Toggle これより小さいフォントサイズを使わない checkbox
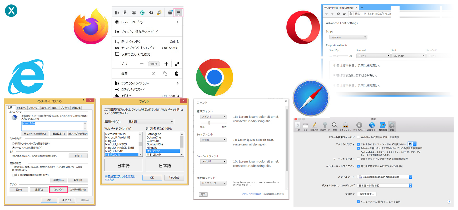Viewport: 458px width, 210px height. click(358, 144)
